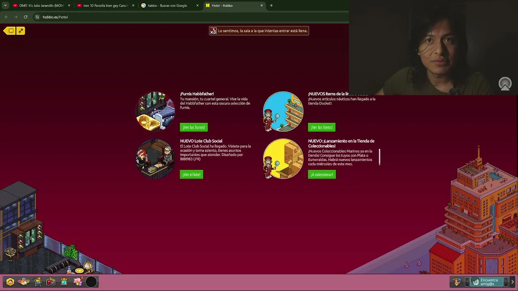
Task: Click the NUEVO Lote Club Social headline
Action: (x=201, y=141)
